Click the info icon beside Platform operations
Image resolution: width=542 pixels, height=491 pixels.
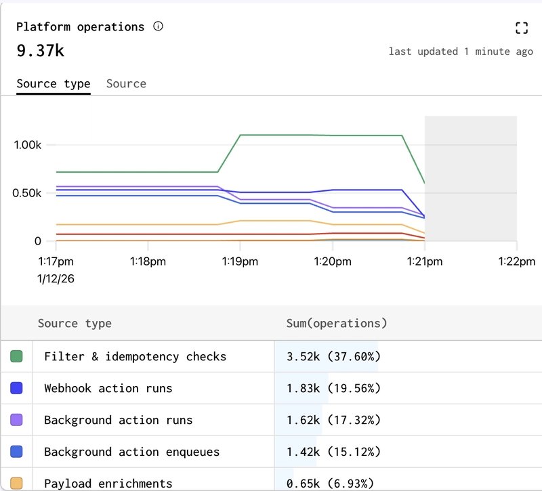click(159, 27)
